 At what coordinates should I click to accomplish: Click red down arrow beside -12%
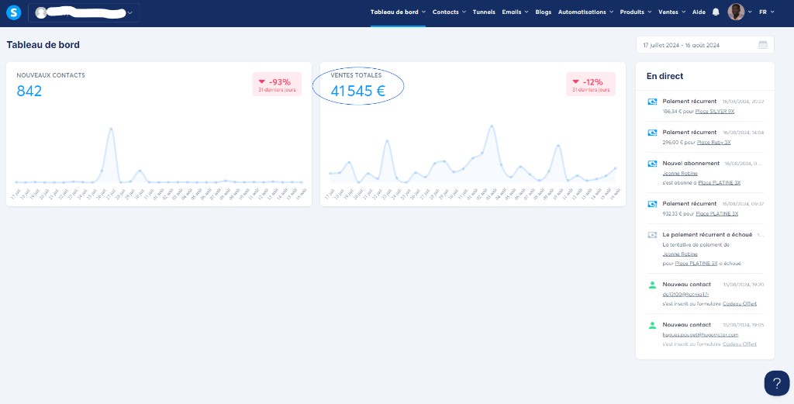(576, 81)
